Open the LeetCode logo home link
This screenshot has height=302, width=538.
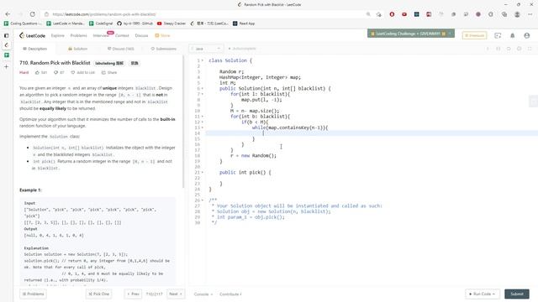[32, 35]
